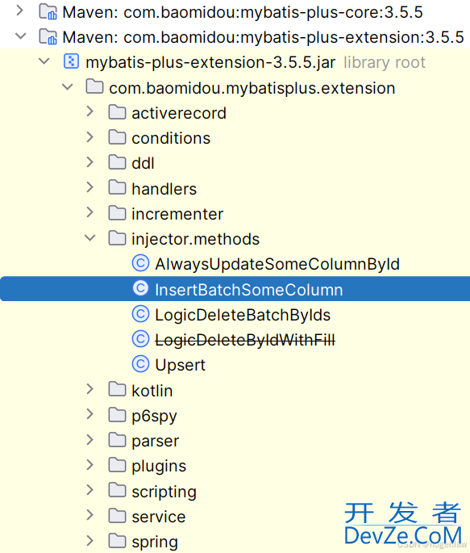This screenshot has width=470, height=553.
Task: Select the p6spy package
Action: coord(154,416)
